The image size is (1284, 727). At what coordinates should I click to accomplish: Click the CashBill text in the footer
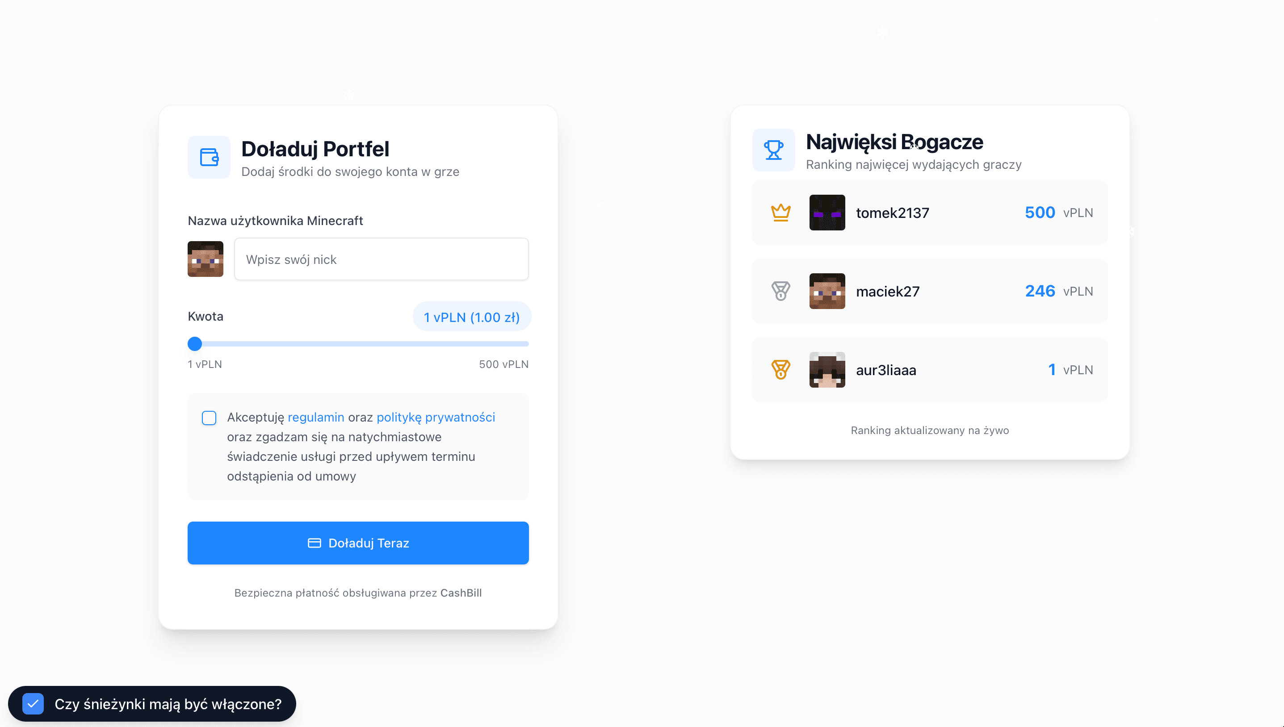coord(461,593)
